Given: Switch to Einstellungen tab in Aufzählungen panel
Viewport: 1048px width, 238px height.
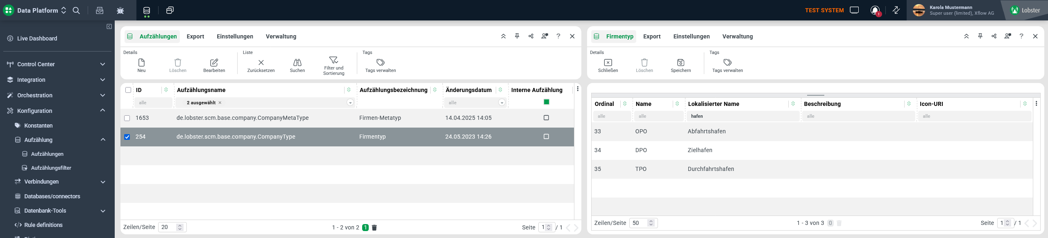Looking at the screenshot, I should point(235,36).
